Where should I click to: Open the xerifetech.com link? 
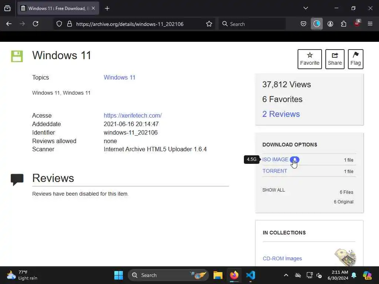[x=133, y=115]
